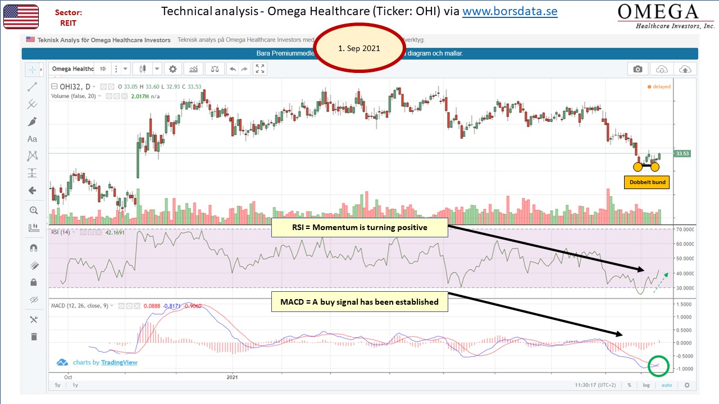
Task: Select the brush drawing tool
Action: 33,122
